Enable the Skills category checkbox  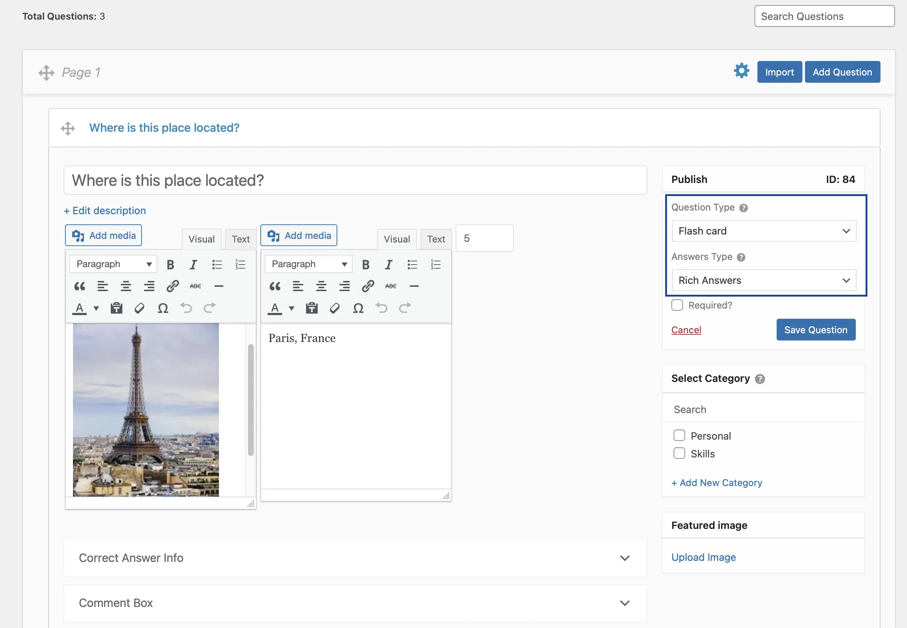pyautogui.click(x=679, y=454)
